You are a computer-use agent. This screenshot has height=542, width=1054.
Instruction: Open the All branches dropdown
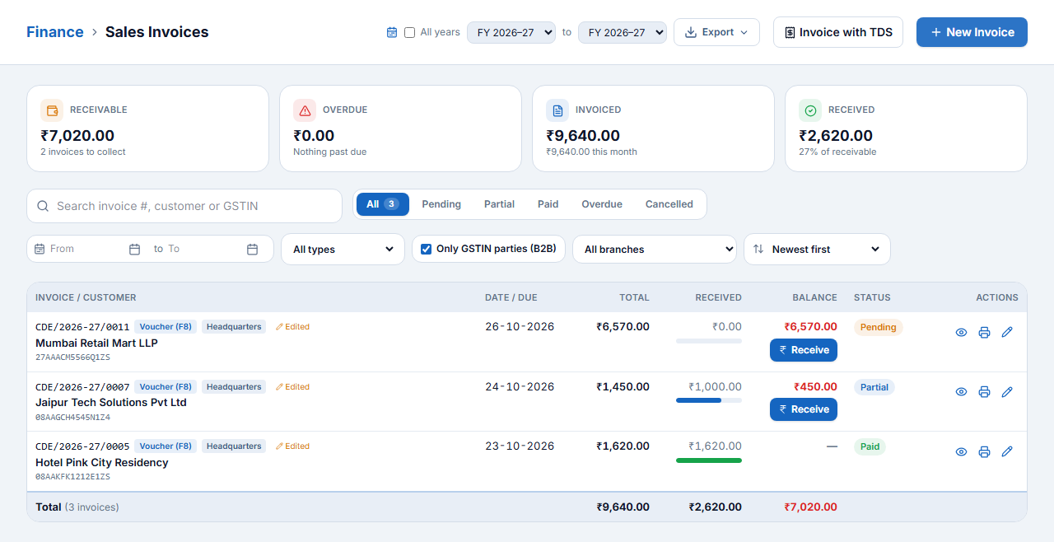pos(655,250)
